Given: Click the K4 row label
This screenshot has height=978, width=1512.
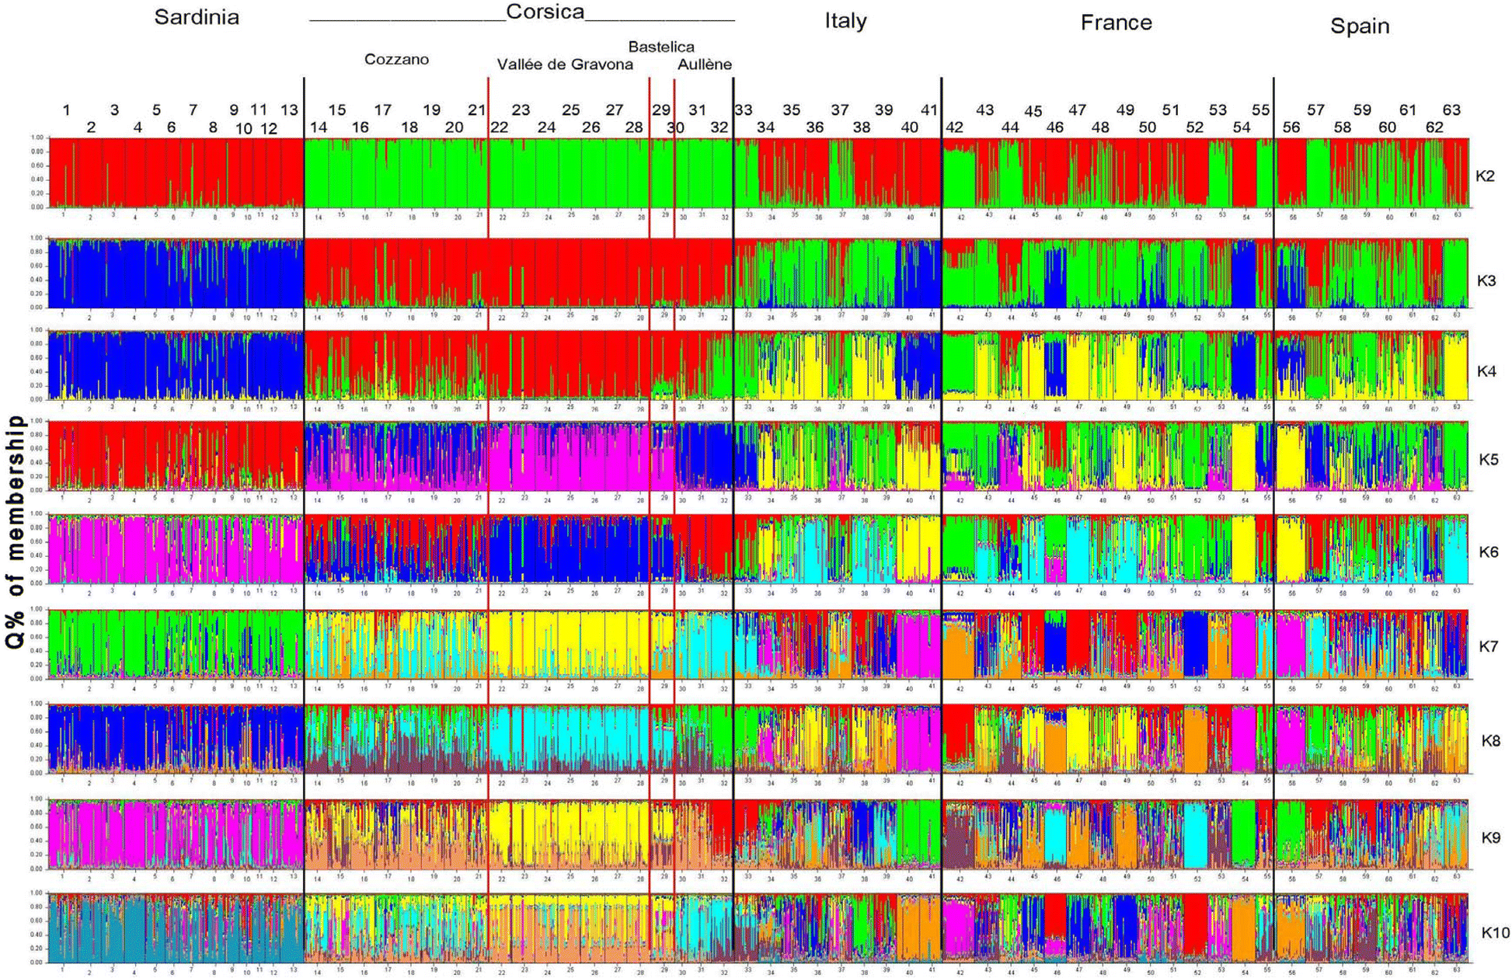Looking at the screenshot, I should click(1486, 371).
